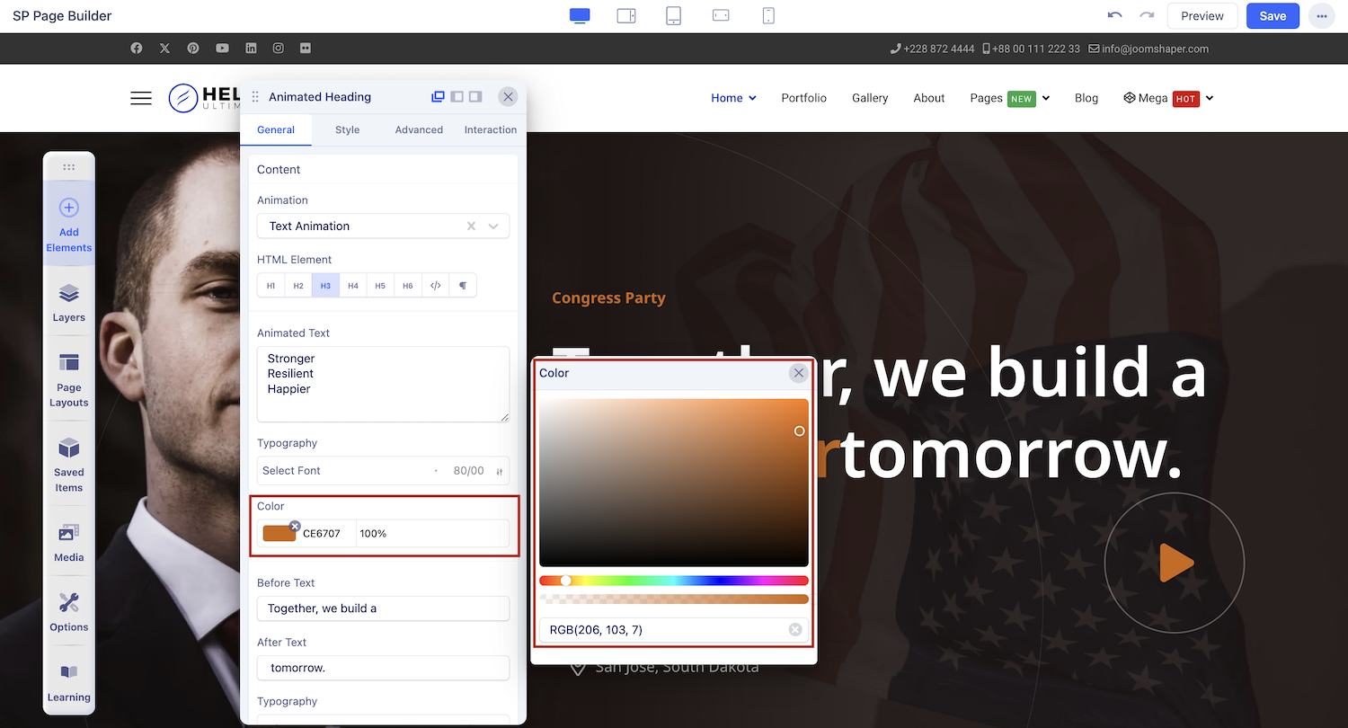The width and height of the screenshot is (1348, 728).
Task: Switch to the Advanced tab
Action: pyautogui.click(x=419, y=129)
